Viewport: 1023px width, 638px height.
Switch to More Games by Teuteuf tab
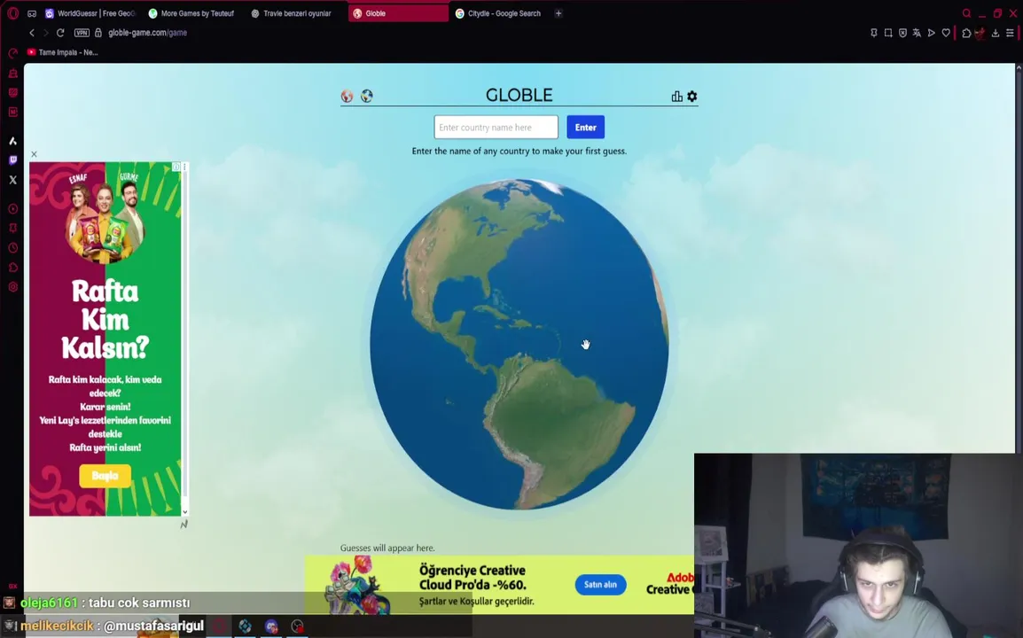point(191,13)
